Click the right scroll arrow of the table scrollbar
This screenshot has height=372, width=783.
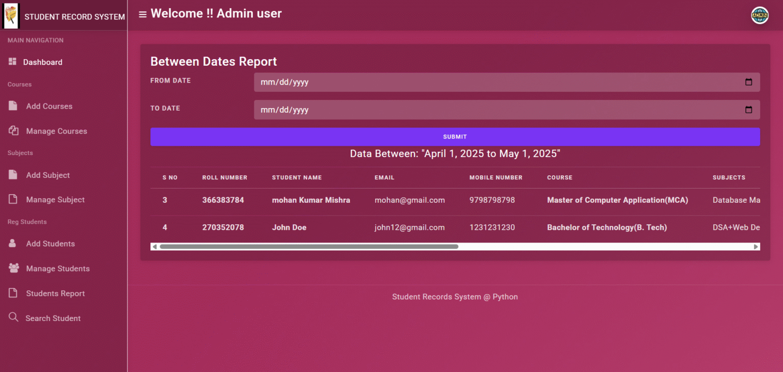[x=756, y=247]
